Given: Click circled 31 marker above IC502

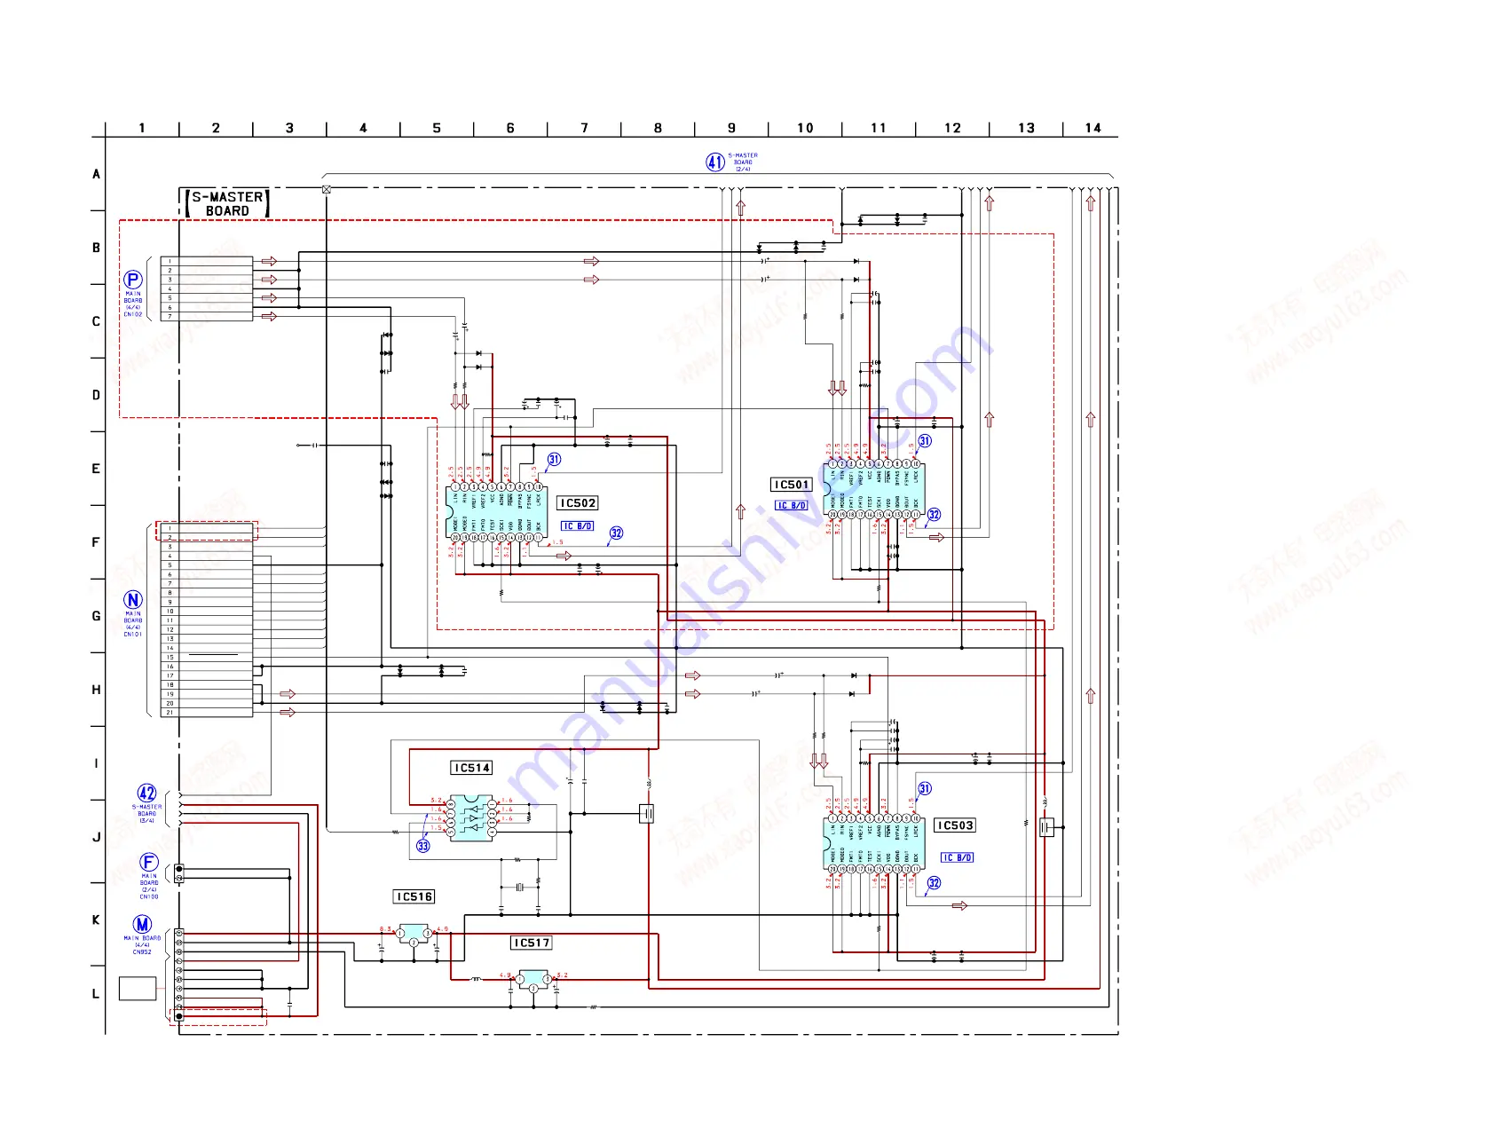Looking at the screenshot, I should [554, 460].
